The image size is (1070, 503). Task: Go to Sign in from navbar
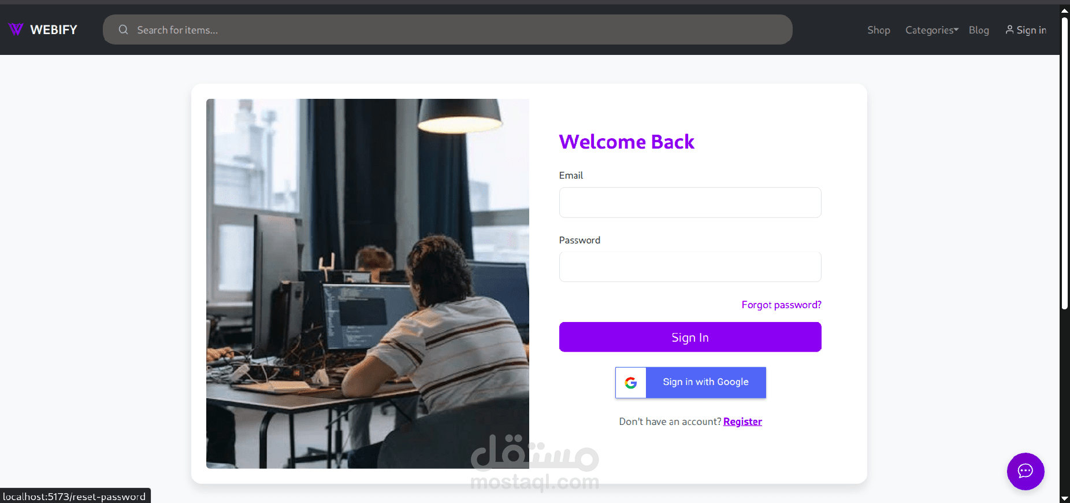(1026, 30)
